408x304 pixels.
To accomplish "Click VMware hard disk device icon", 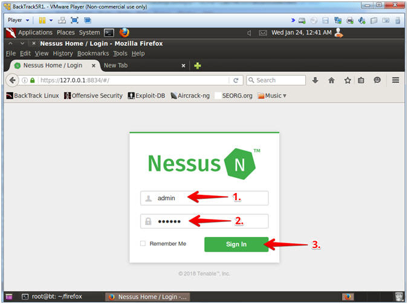I will click(302, 21).
